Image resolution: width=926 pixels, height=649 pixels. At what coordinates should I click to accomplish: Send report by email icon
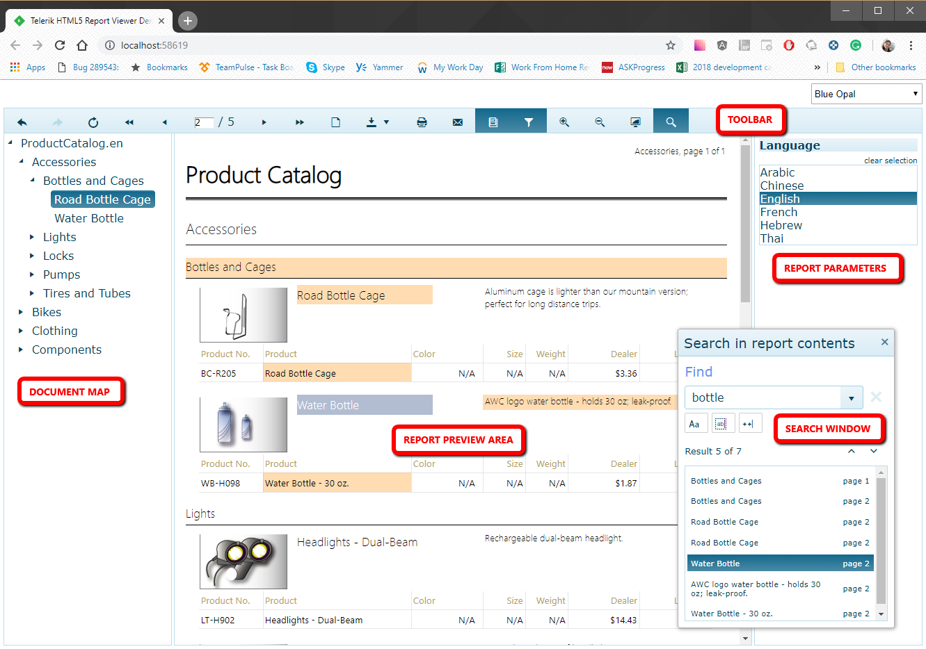tap(458, 122)
